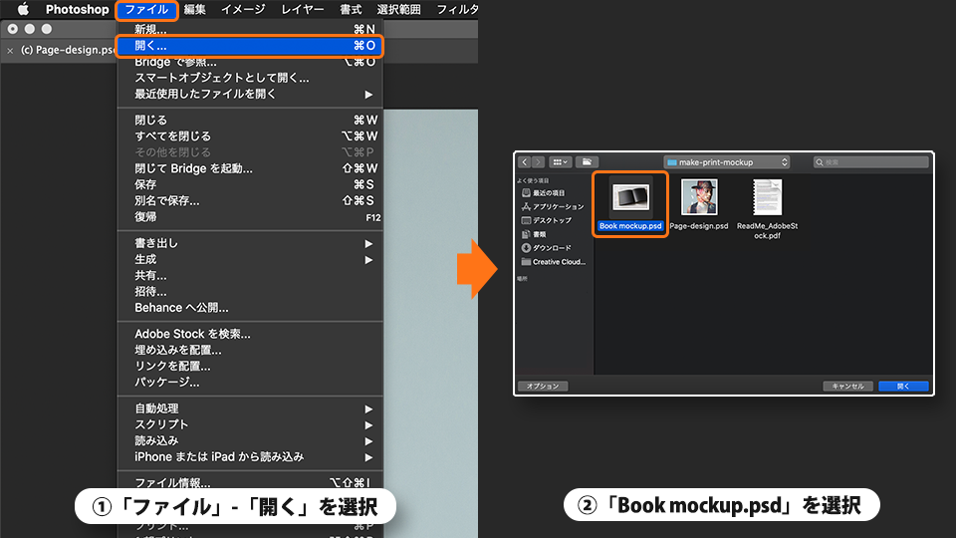956x538 pixels.
Task: Open the icon view options dropdown
Action: 560,162
